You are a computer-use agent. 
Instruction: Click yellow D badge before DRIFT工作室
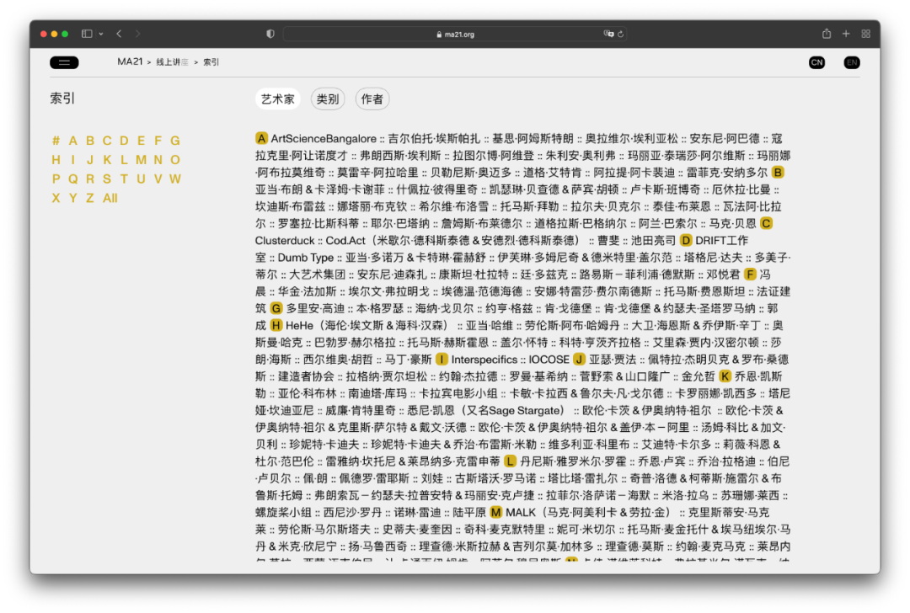pos(686,240)
